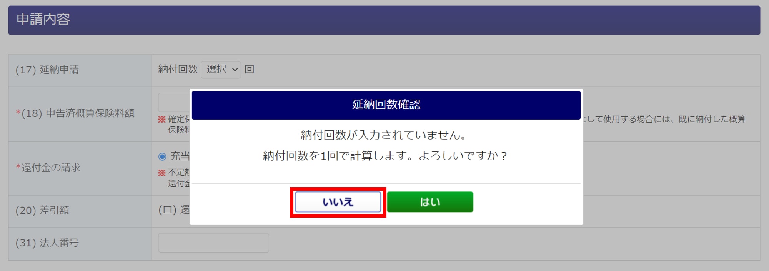Viewport: 769px width, 271px height.
Task: Click the *(18) 申告済概算保険料額 label
Action: pos(75,113)
